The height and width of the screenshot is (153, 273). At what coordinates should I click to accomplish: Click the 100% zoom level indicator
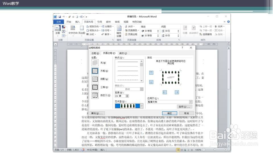pyautogui.click(x=198, y=150)
